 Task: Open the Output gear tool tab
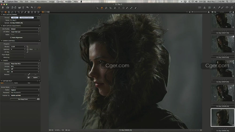[35, 12]
